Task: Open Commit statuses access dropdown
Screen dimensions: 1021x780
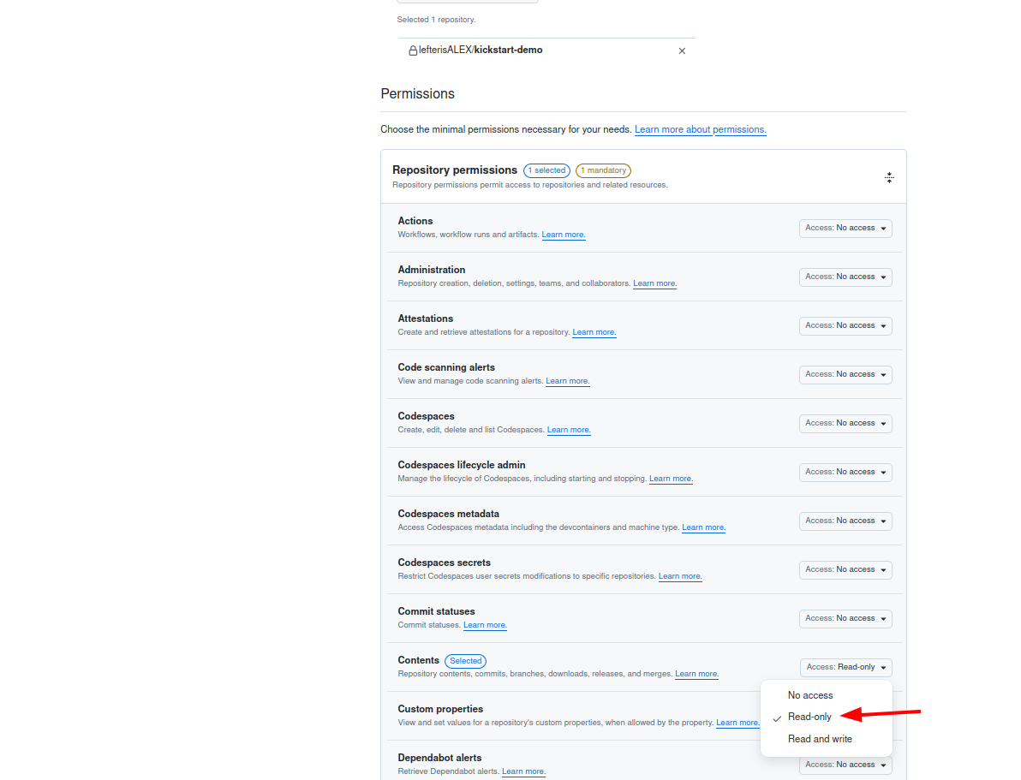Action: (x=845, y=619)
